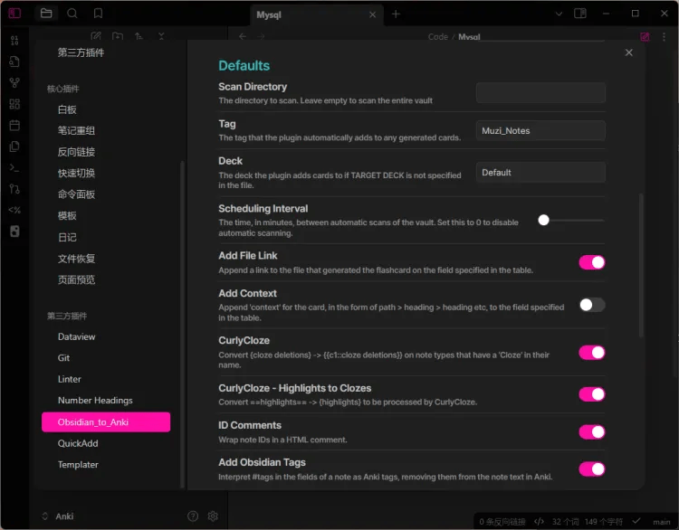Open the Git source control ribbon icon
679x530 pixels.
click(14, 189)
